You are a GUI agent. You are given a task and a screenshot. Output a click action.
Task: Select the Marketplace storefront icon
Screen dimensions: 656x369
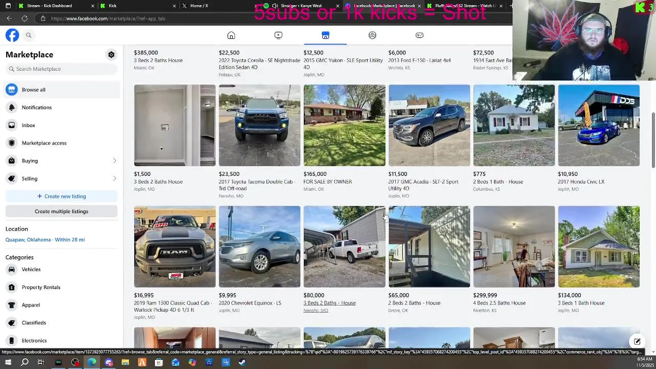coord(325,35)
